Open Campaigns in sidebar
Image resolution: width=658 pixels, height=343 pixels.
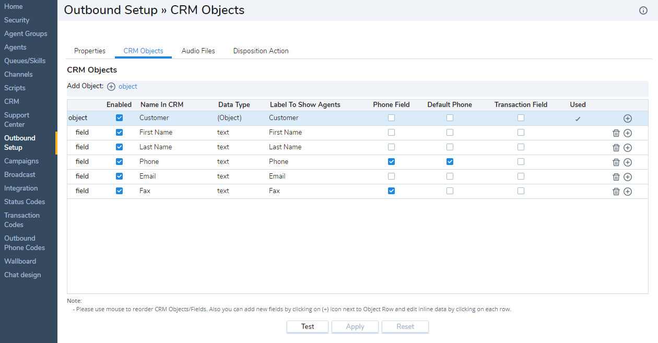tap(21, 161)
